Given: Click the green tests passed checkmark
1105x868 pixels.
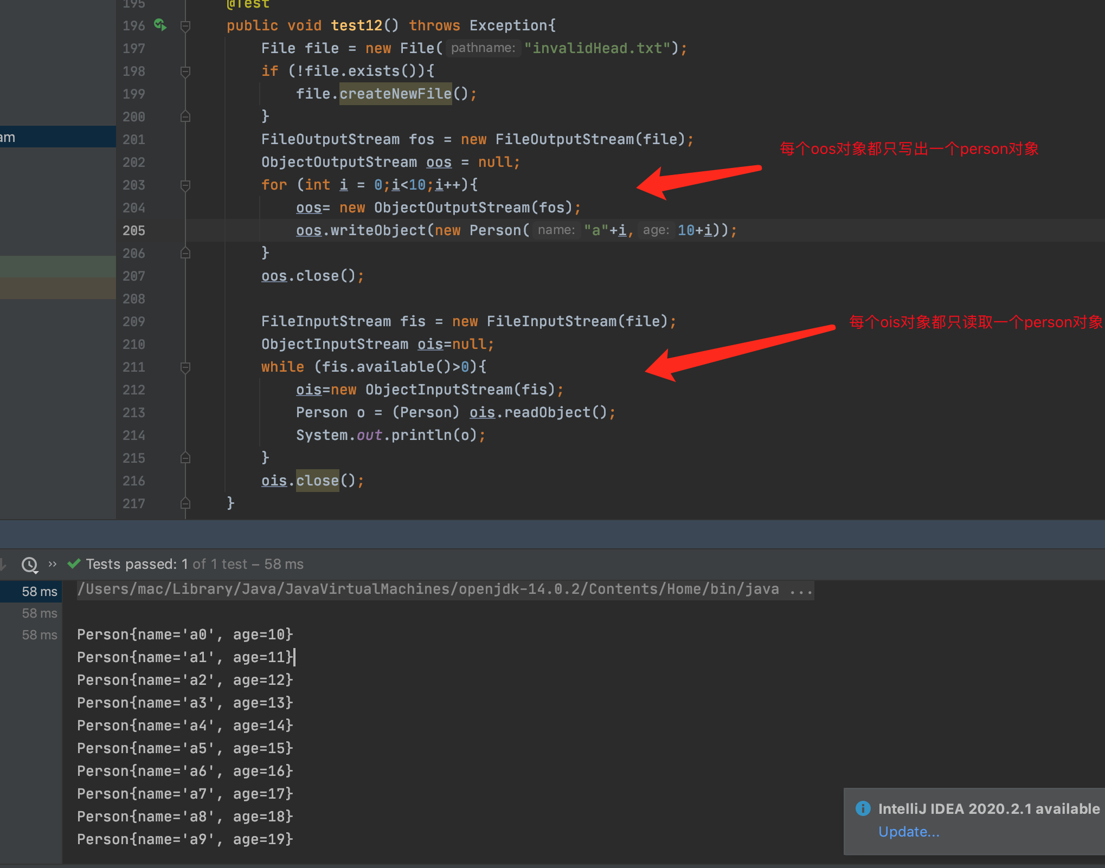Looking at the screenshot, I should click(x=74, y=564).
